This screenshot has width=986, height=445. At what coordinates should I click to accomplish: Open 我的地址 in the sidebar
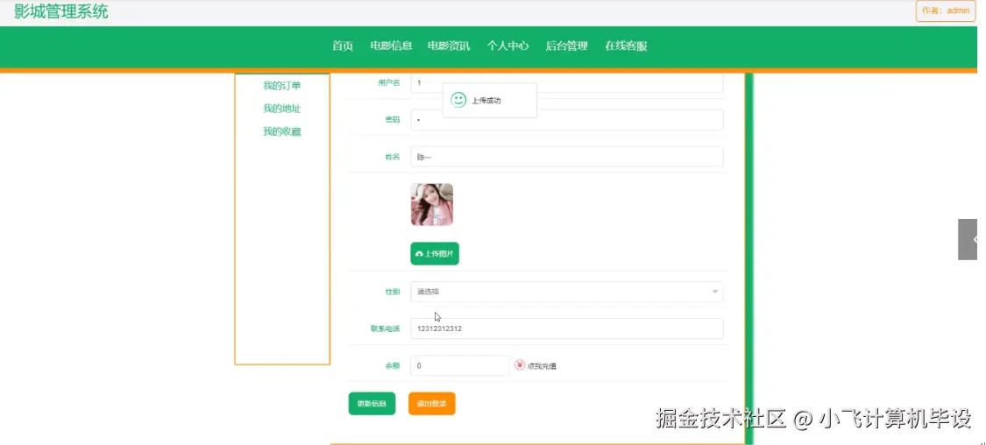point(281,109)
